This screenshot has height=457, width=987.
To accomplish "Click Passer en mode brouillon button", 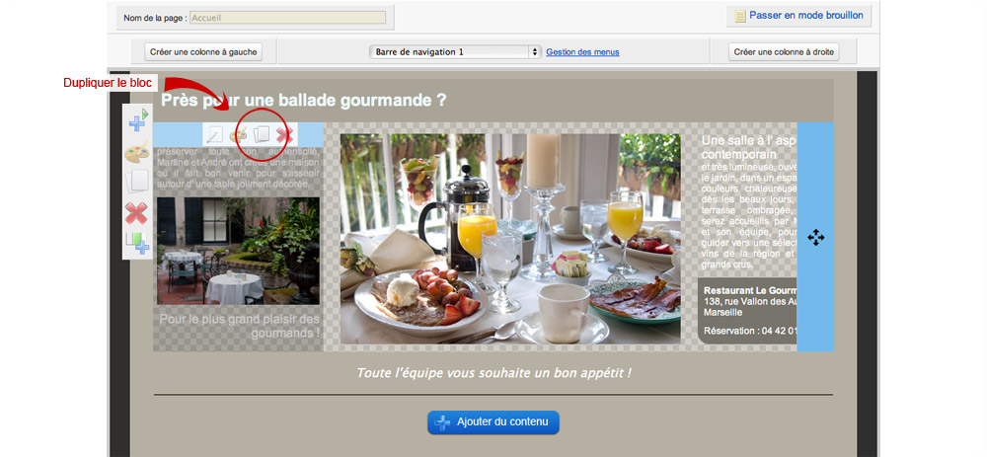I will [x=798, y=16].
